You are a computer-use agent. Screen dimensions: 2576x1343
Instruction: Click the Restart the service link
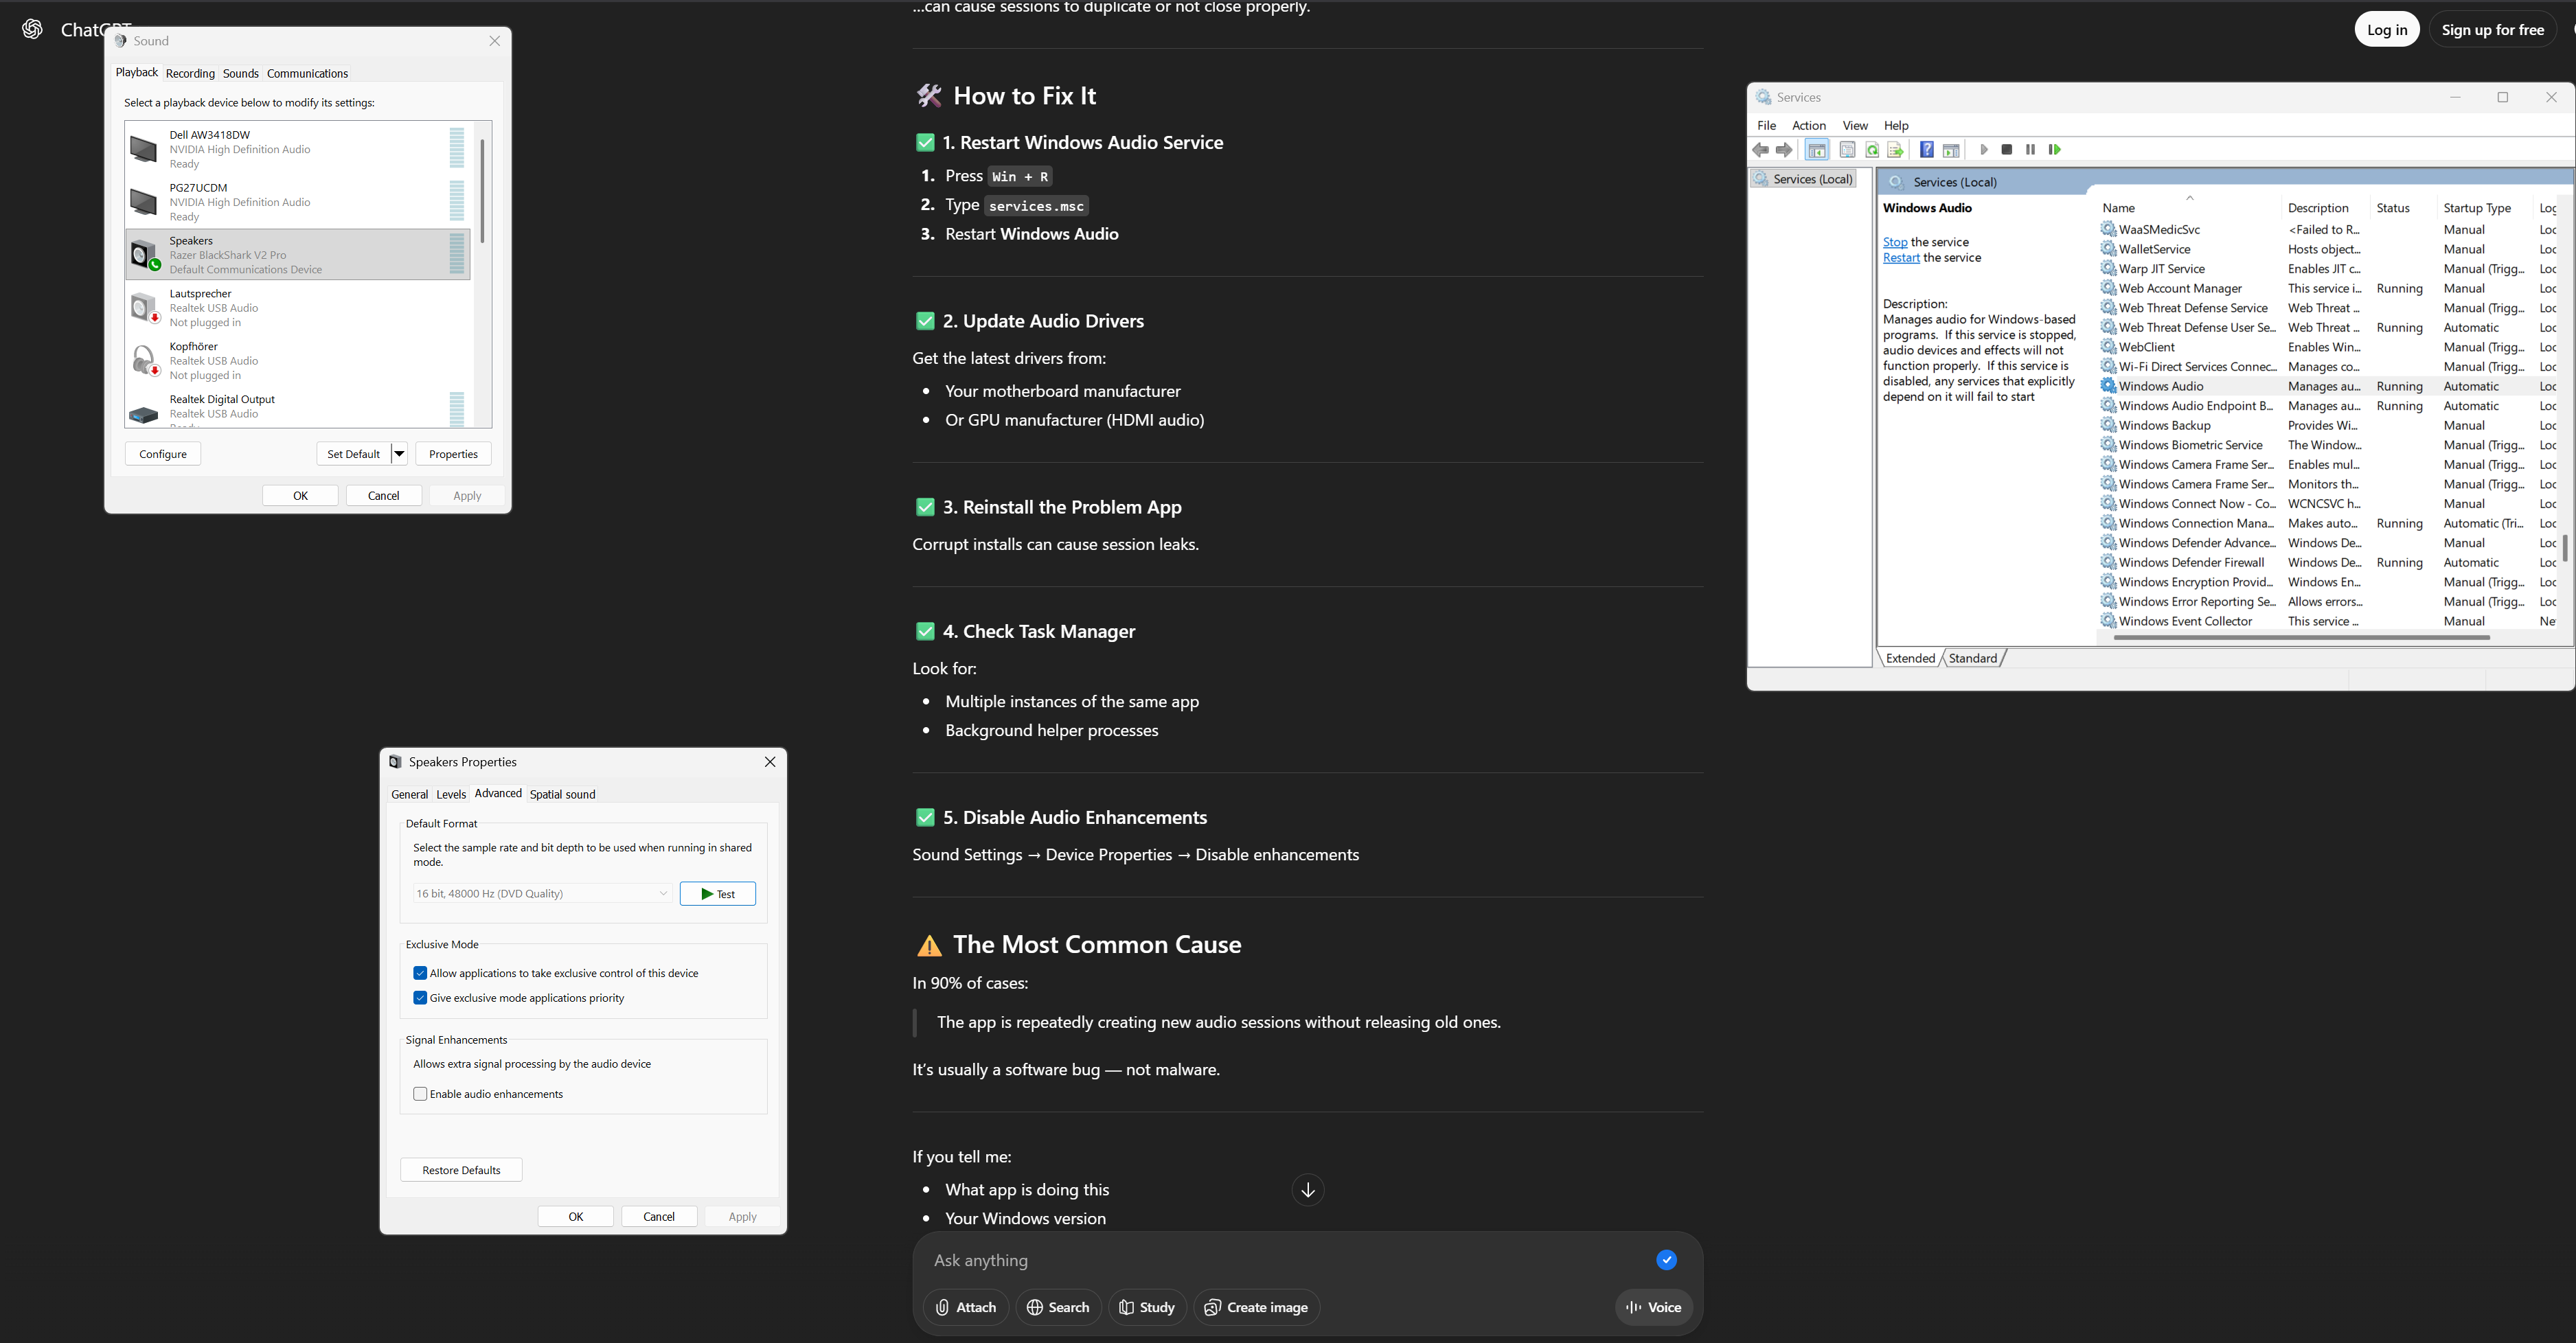coord(1900,258)
